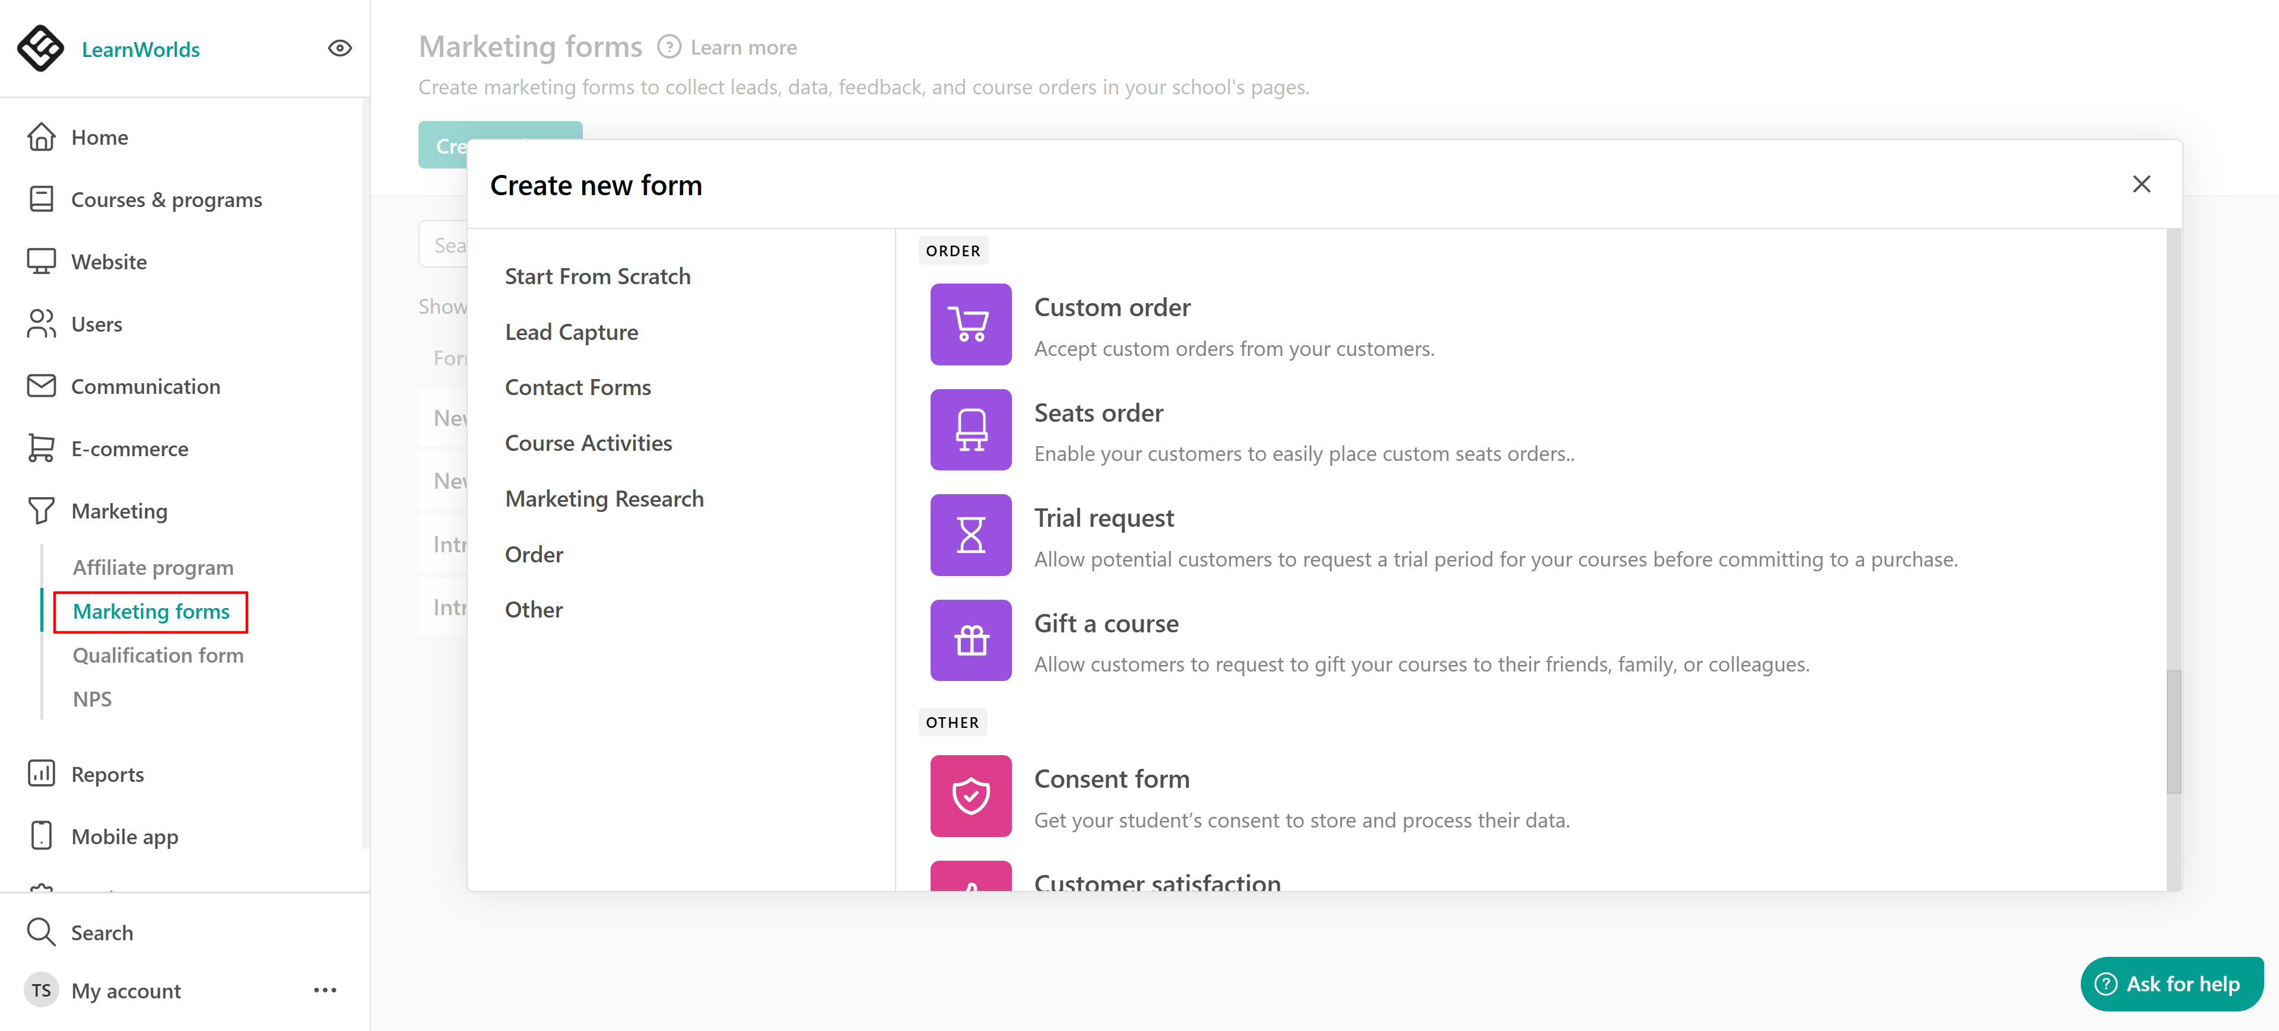Expand the Marketing sidebar section

tap(119, 511)
